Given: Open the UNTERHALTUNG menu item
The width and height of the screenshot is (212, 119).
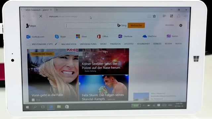Looking at the screenshot, I should (88, 44).
